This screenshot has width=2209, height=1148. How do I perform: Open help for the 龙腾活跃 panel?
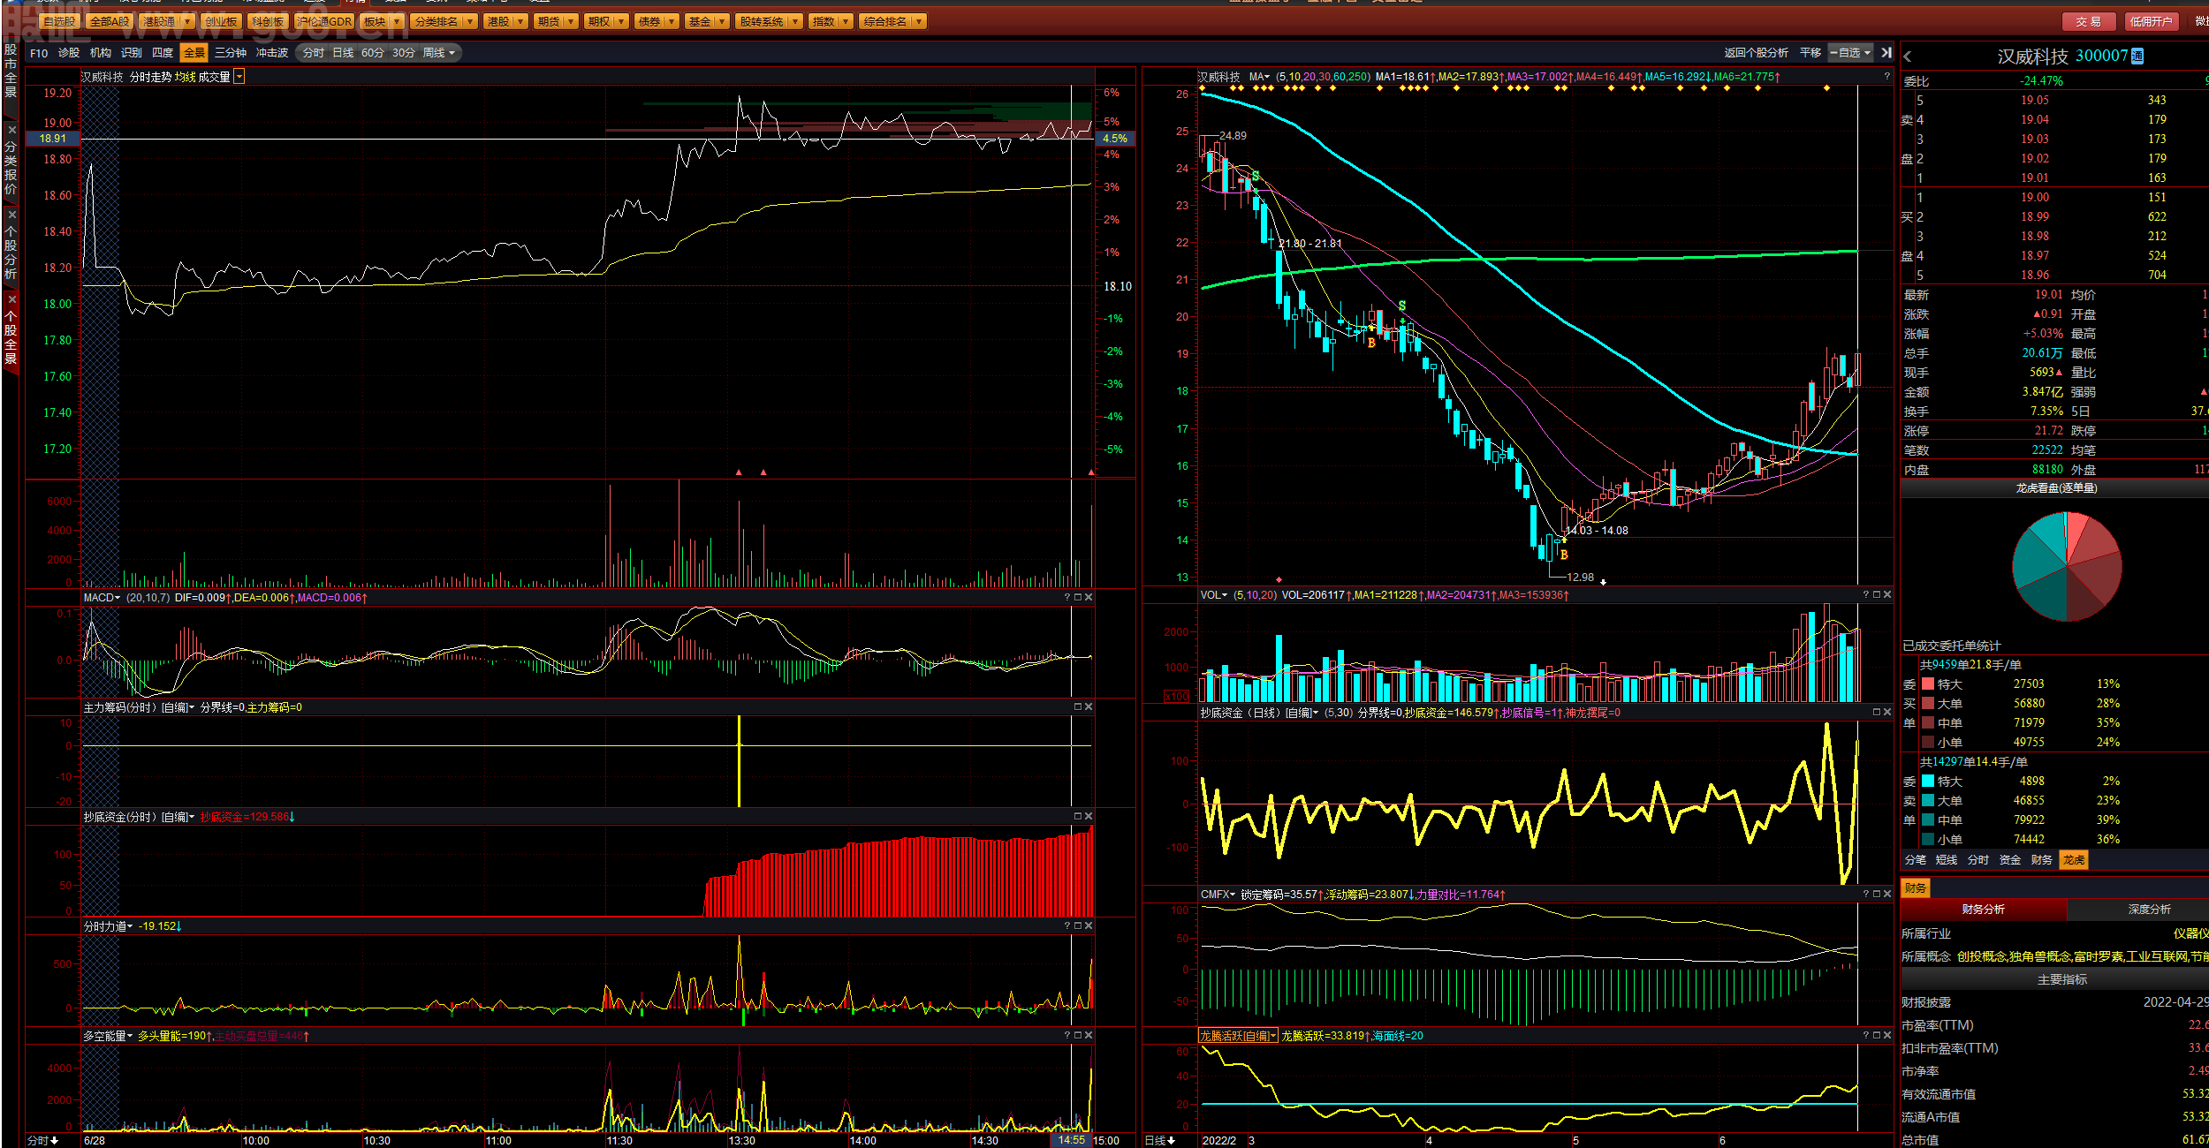click(x=1866, y=1036)
